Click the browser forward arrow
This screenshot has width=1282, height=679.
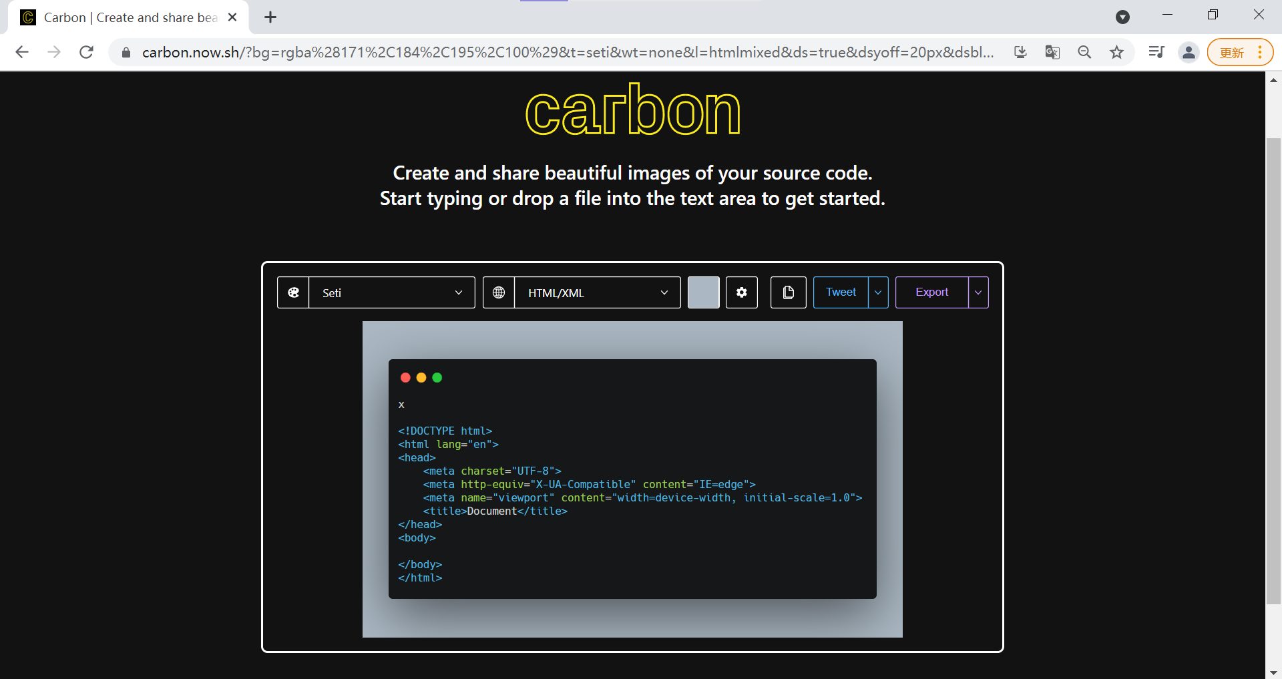(x=54, y=52)
